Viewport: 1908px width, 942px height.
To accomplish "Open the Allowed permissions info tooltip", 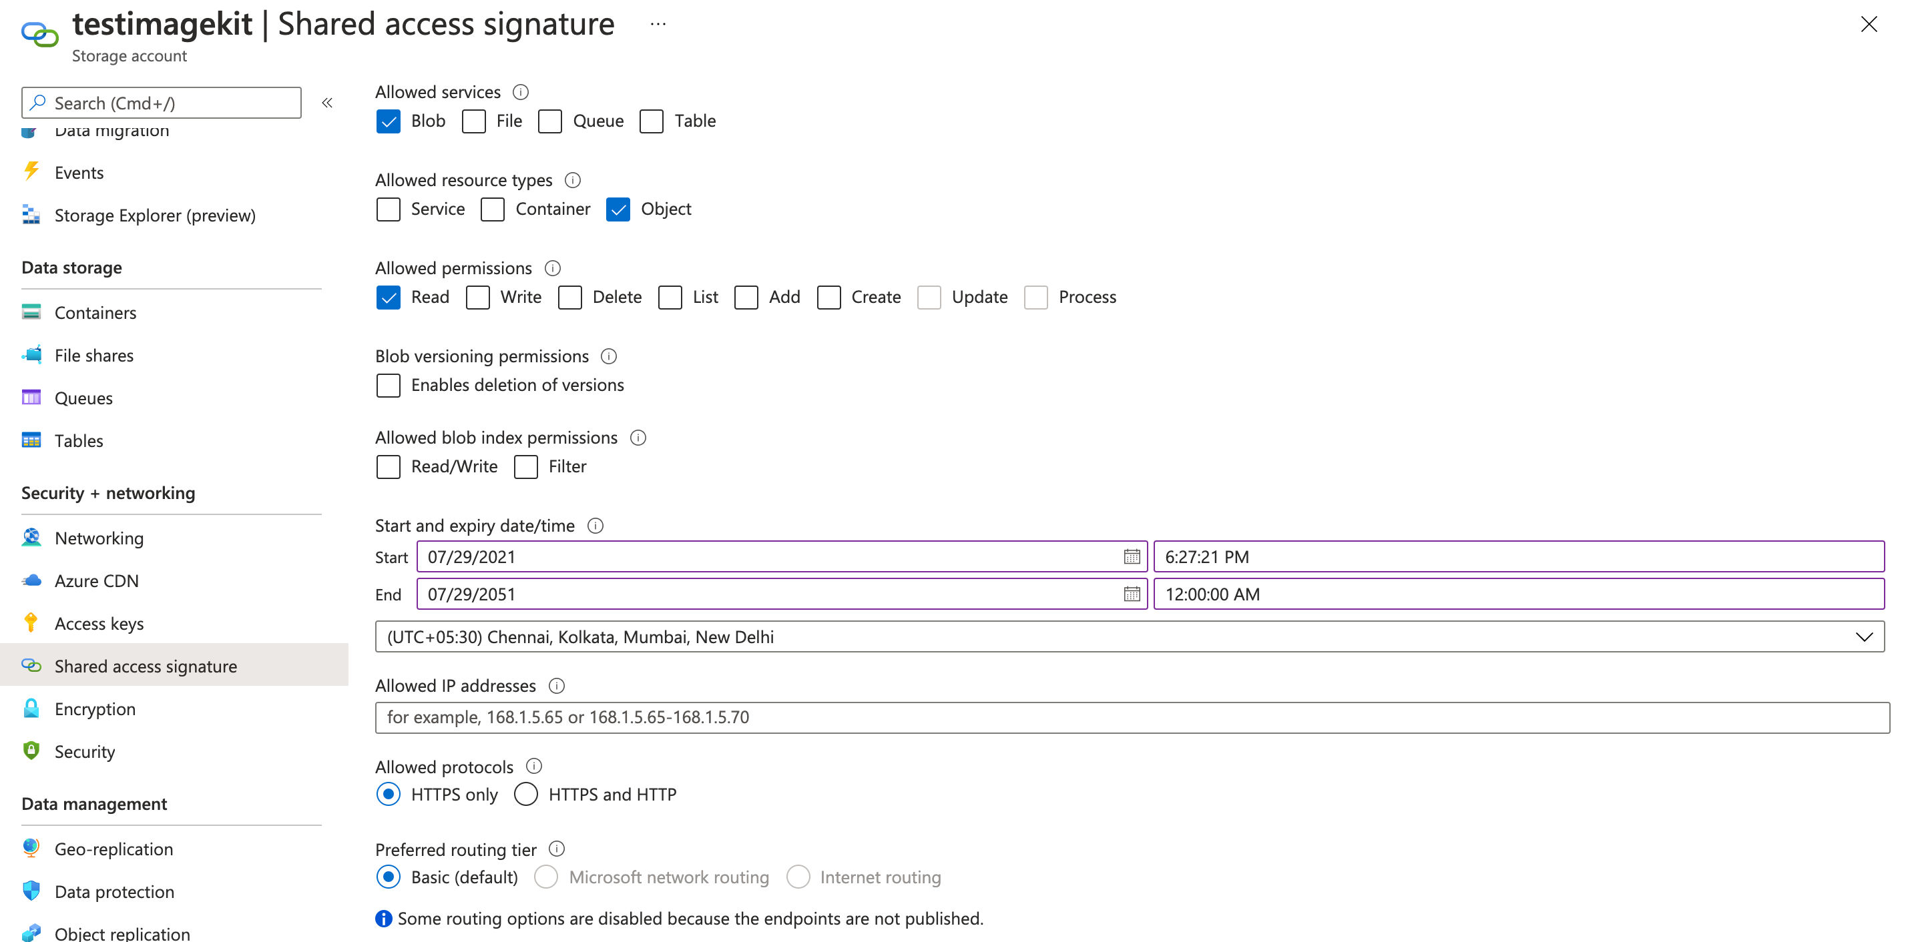I will pos(553,268).
